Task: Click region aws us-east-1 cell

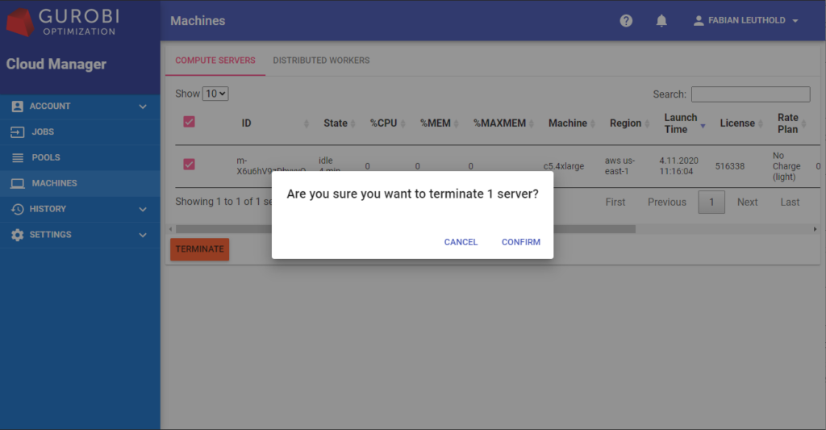Action: click(x=620, y=166)
